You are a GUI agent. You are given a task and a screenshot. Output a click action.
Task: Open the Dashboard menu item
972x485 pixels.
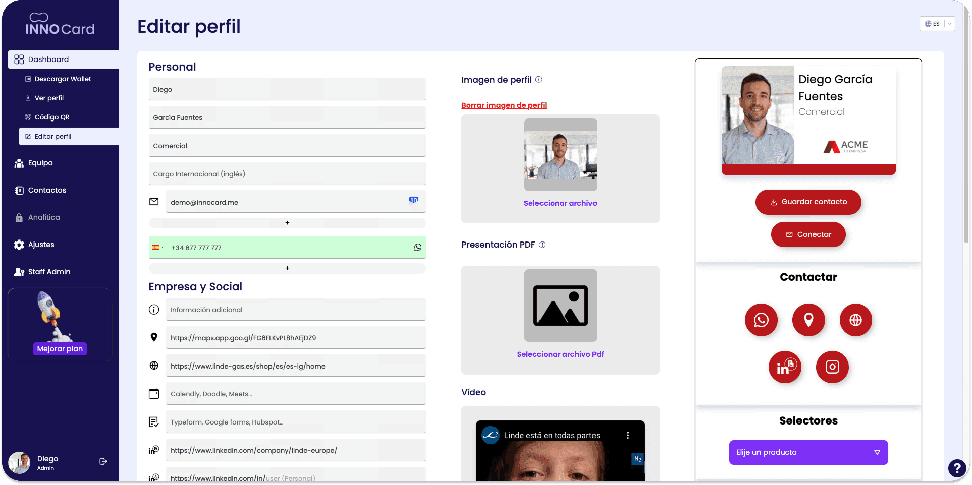64,59
